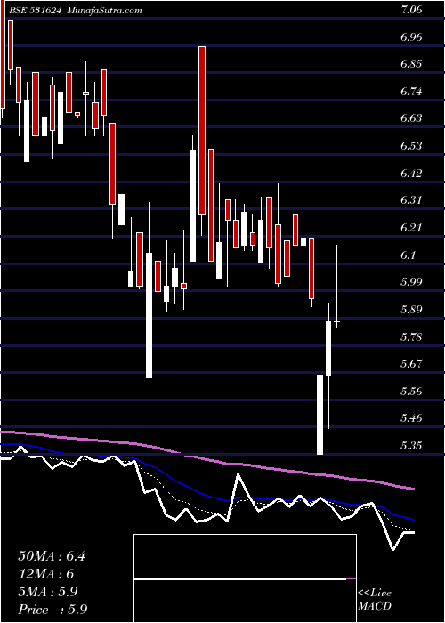Click the white candle bottoming at 5.35

click(320, 415)
